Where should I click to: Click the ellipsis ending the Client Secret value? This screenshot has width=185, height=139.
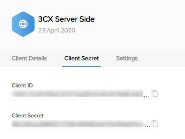click(x=147, y=127)
